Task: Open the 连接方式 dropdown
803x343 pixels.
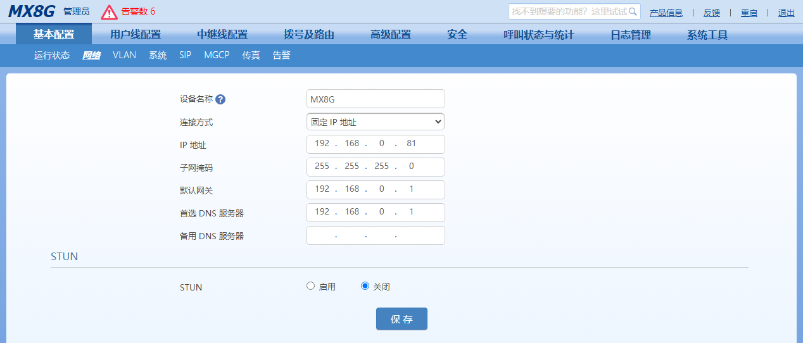Action: tap(376, 122)
